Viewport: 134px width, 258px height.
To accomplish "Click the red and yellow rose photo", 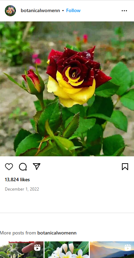I will pyautogui.click(x=67, y=89).
